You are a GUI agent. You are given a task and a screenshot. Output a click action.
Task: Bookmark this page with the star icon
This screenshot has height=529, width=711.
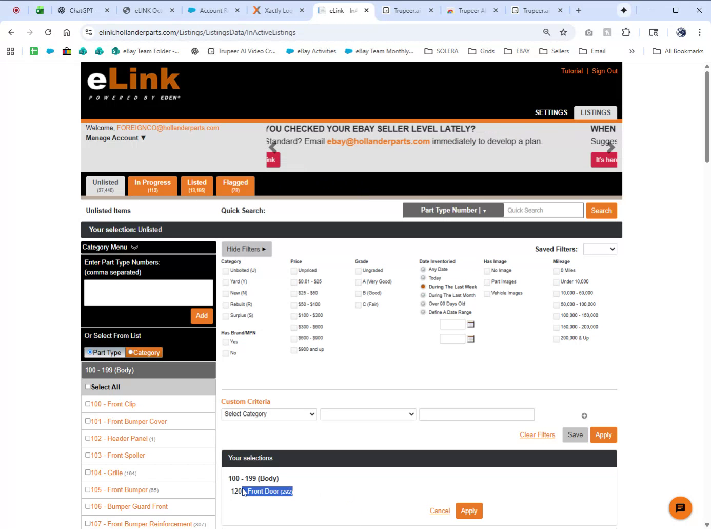pyautogui.click(x=563, y=32)
